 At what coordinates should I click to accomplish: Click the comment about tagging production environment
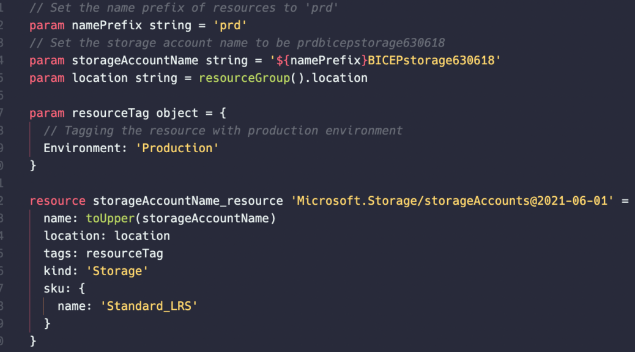point(223,130)
